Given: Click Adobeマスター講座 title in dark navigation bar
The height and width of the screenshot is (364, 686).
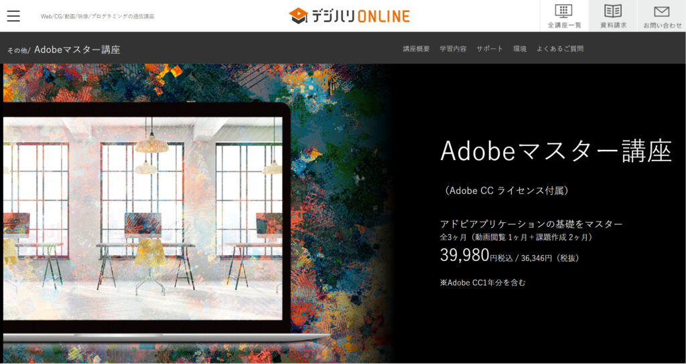Looking at the screenshot, I should [77, 50].
